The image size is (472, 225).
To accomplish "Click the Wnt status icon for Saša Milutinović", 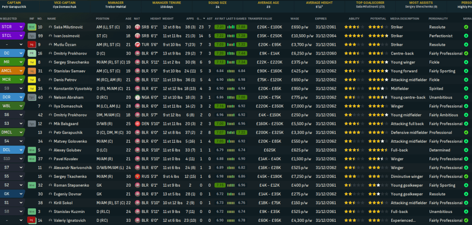I will [x=32, y=27].
